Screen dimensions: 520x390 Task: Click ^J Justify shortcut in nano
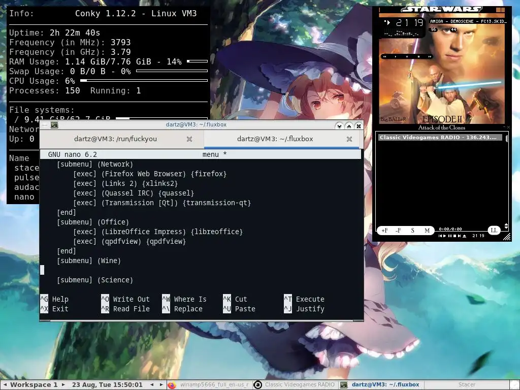click(x=304, y=309)
